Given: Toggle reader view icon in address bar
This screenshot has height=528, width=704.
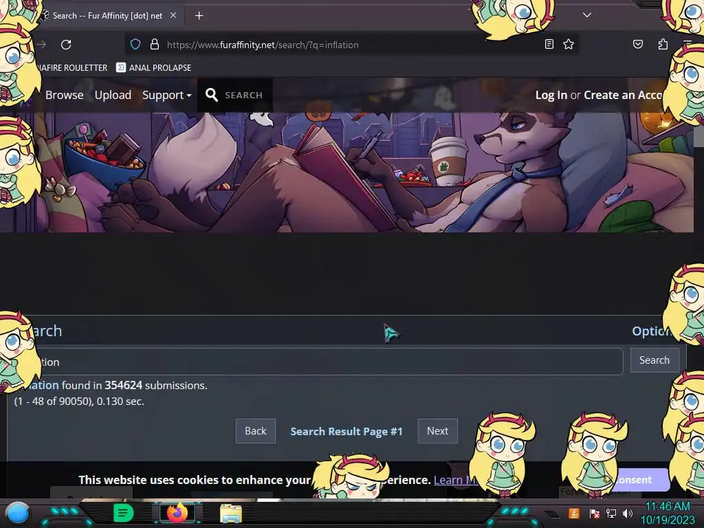Looking at the screenshot, I should click(549, 44).
